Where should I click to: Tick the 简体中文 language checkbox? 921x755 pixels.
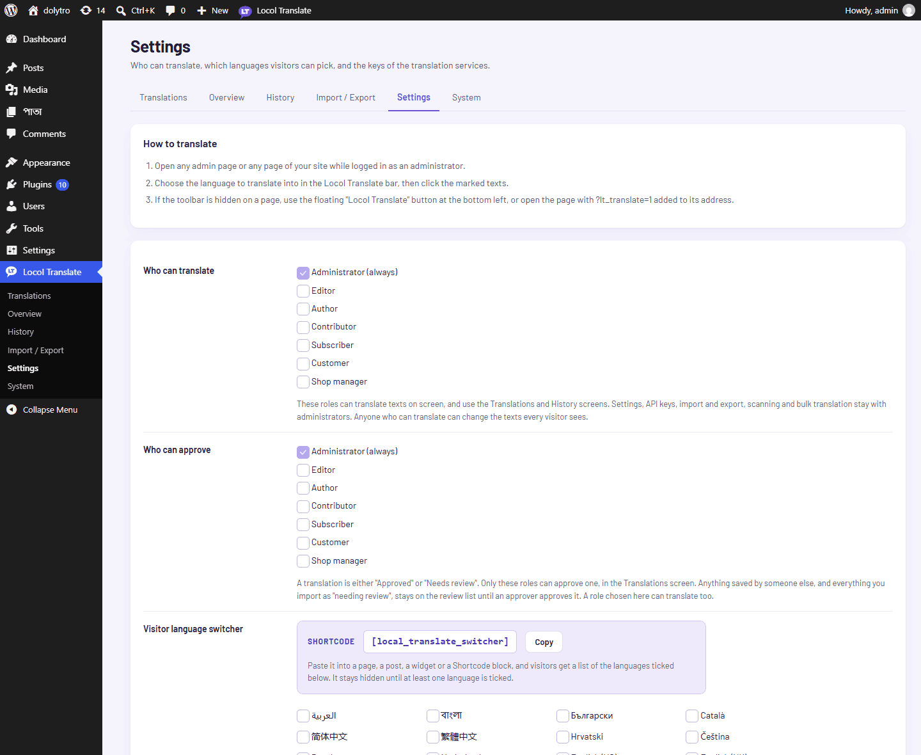303,737
